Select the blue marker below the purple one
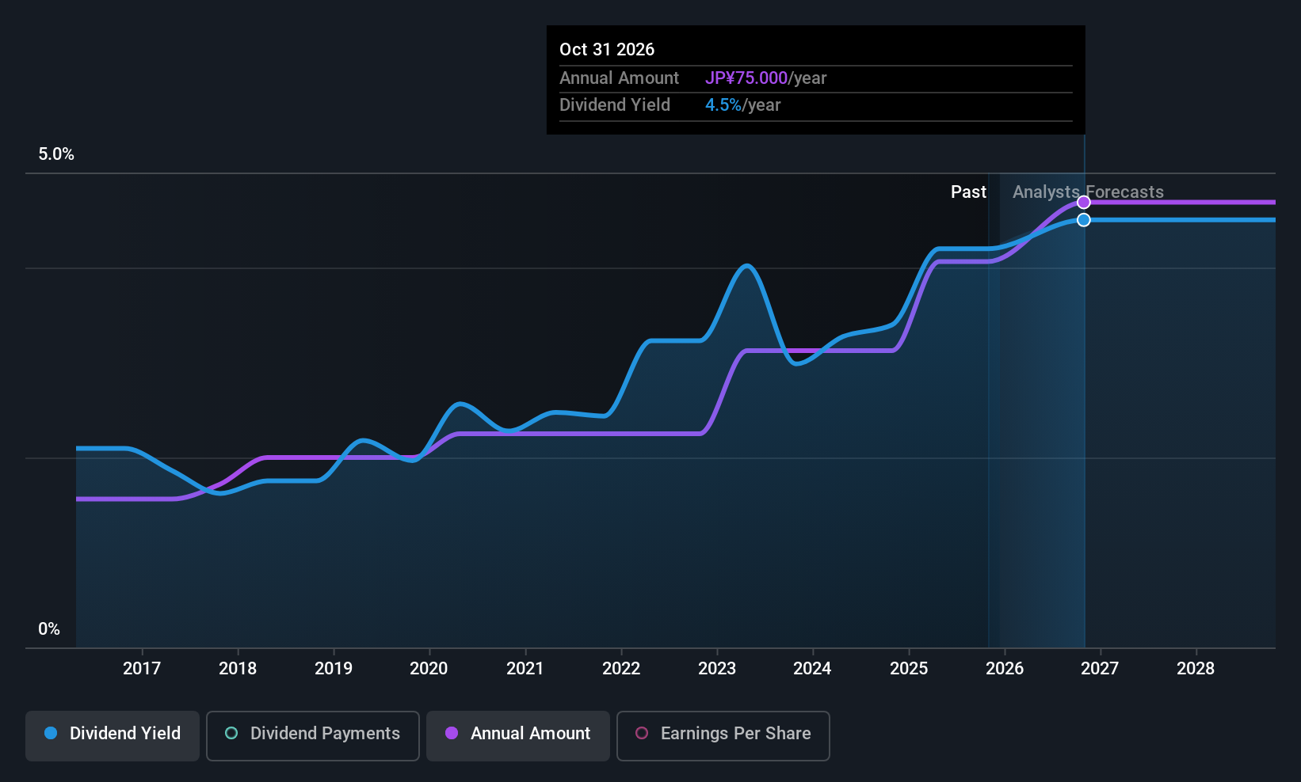Screen dimensions: 1301x782 click(x=1083, y=219)
